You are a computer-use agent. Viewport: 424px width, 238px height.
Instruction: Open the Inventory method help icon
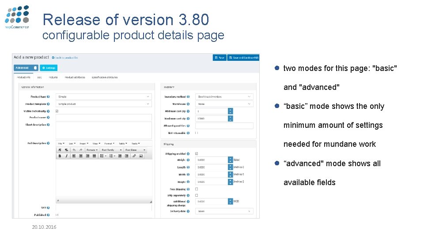188,97
